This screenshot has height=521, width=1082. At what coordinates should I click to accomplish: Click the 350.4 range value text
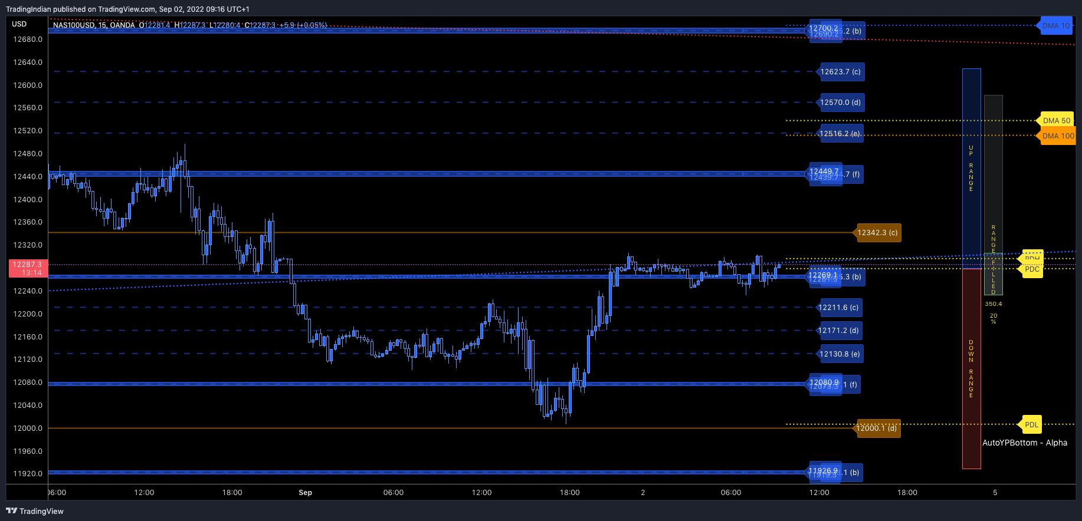[x=994, y=304]
